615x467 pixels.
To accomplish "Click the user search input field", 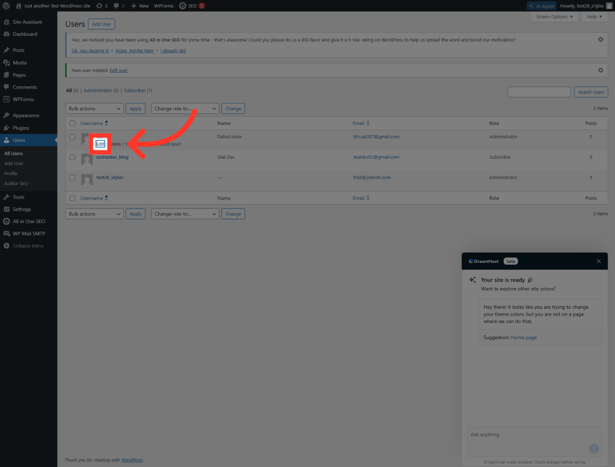I will [x=539, y=92].
